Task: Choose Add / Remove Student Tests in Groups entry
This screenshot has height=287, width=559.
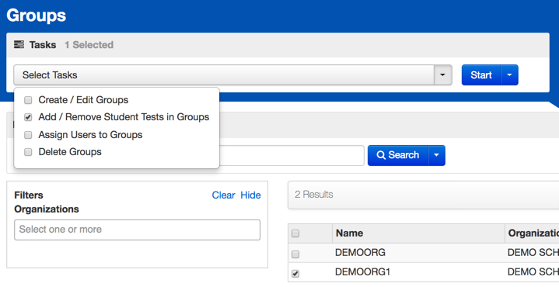Action: click(x=124, y=117)
